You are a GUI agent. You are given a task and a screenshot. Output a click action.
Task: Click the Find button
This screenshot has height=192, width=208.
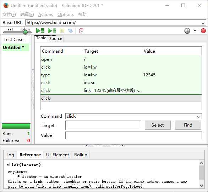[188, 125]
